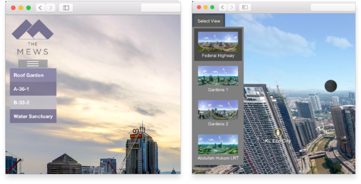This screenshot has height=184, width=361.
Task: Click the black sphere hotspot in the sky
Action: (x=330, y=86)
